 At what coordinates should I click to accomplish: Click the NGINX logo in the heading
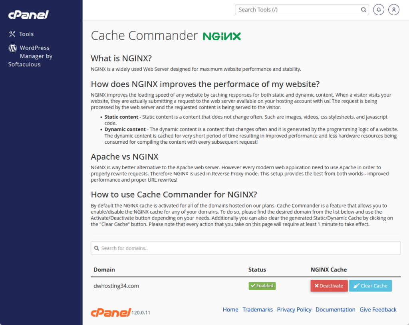[x=222, y=36]
